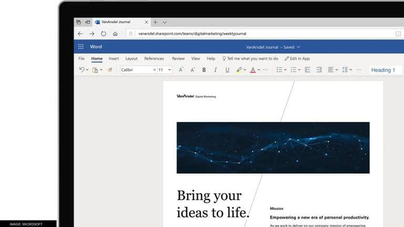This screenshot has height=227, width=404.
Task: Click the decrease indent icon
Action: pyautogui.click(x=307, y=70)
